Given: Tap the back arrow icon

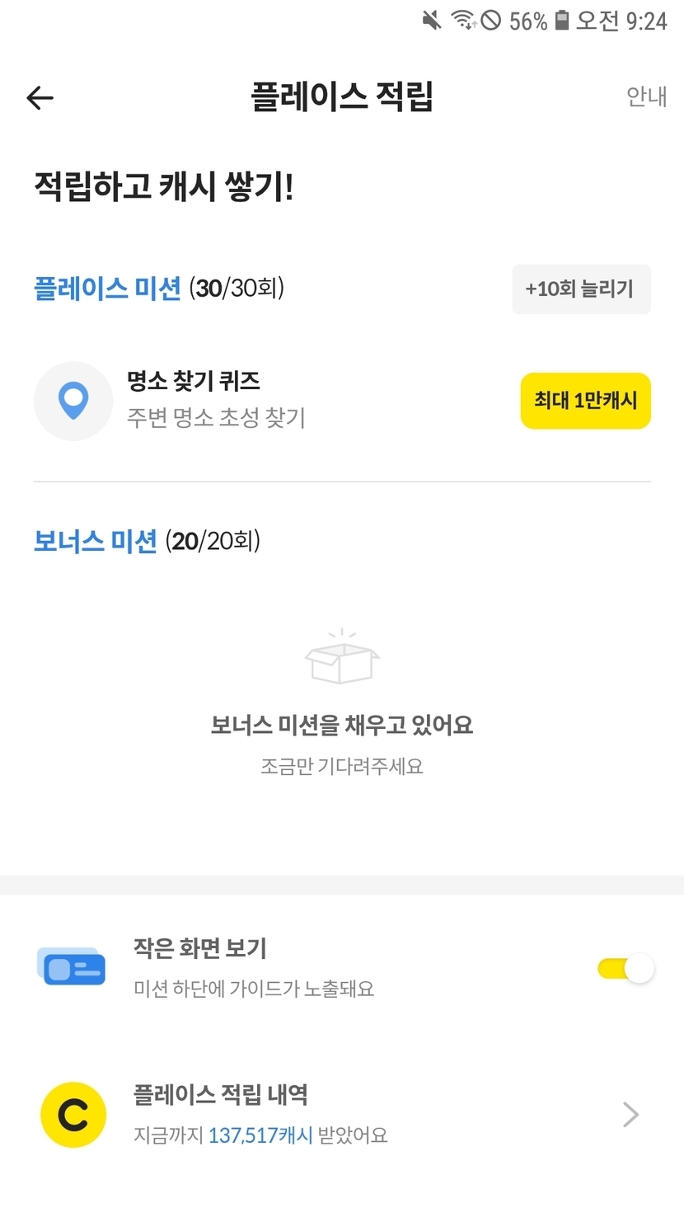Looking at the screenshot, I should point(40,98).
